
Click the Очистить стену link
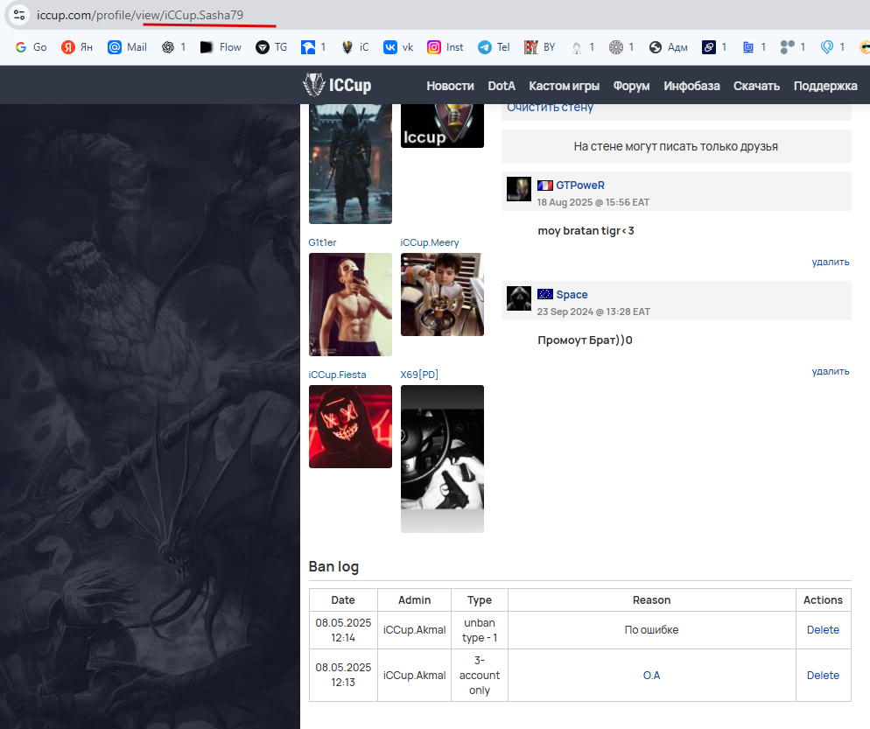coord(550,108)
